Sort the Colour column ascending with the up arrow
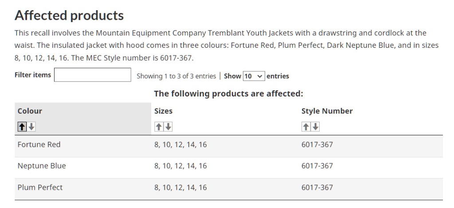The image size is (454, 208). pyautogui.click(x=22, y=127)
